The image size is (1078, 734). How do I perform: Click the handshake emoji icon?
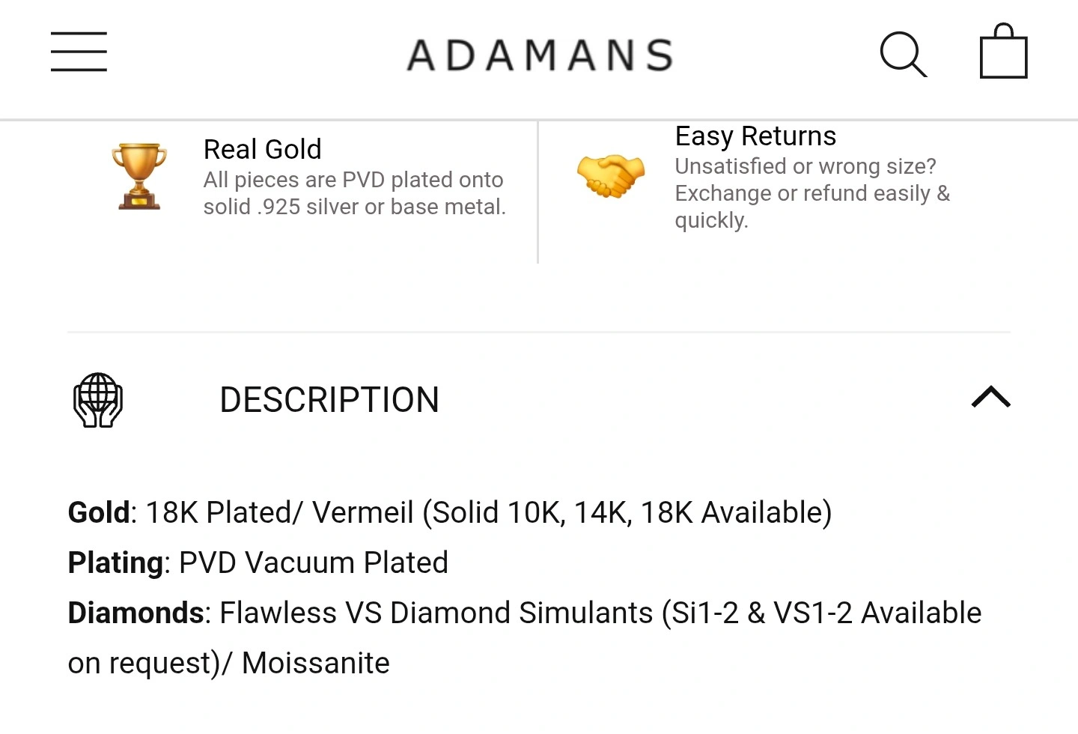tap(611, 176)
